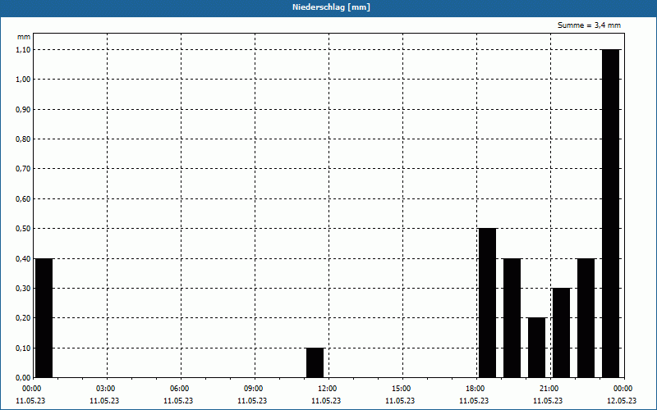Image resolution: width=657 pixels, height=410 pixels.
Task: Click the 0,40 mm bar at 00:00 on 11.05.23
Action: [44, 318]
